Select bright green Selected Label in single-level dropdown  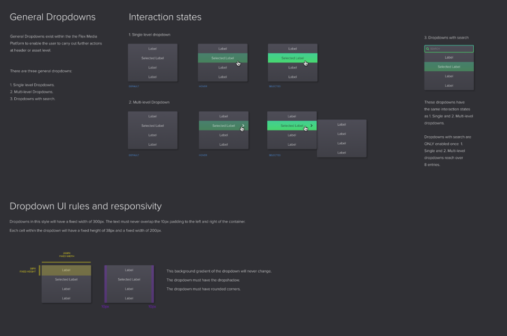(x=292, y=58)
